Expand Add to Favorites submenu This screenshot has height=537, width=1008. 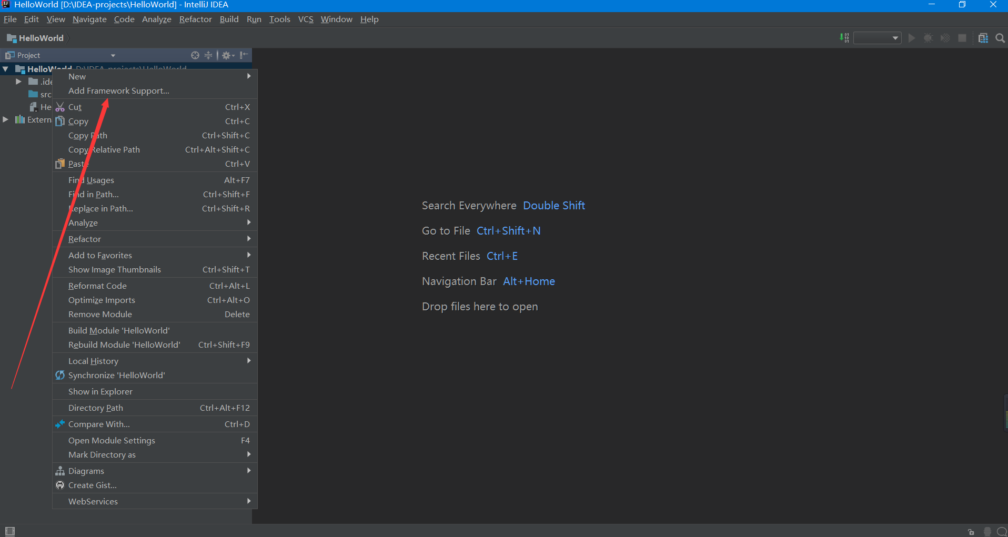(155, 255)
